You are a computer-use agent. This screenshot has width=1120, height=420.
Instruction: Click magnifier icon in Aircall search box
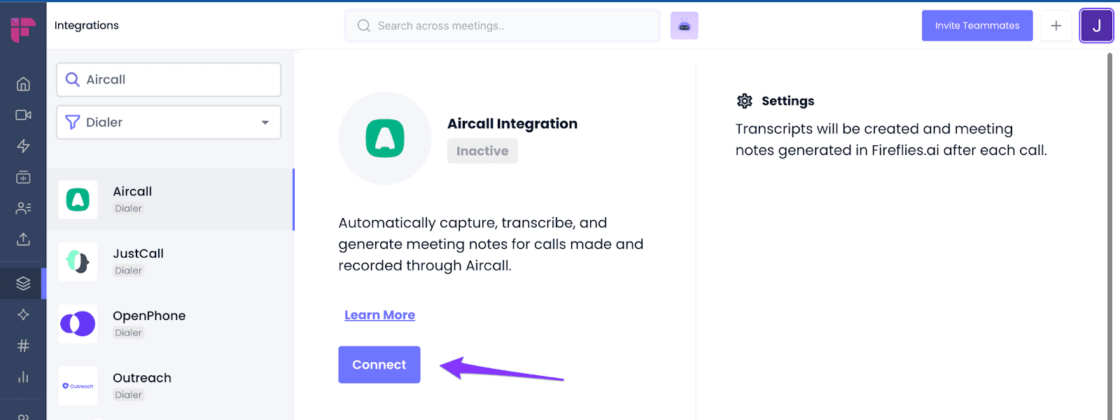pyautogui.click(x=72, y=80)
